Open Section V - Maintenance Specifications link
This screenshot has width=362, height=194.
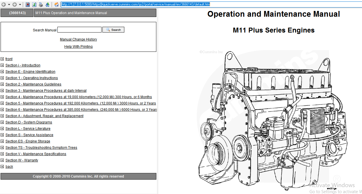point(36,154)
